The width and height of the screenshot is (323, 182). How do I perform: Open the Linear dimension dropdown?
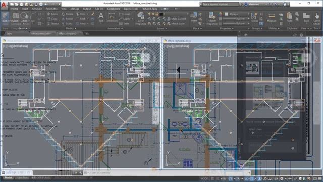(x=132, y=14)
